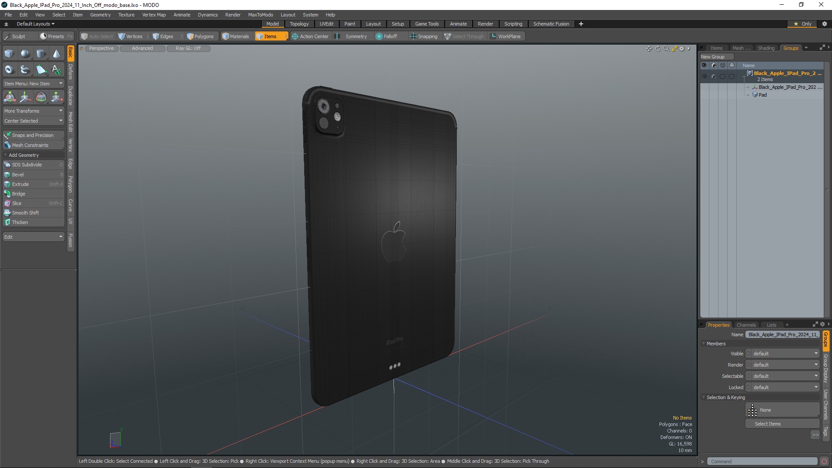
Task: Open the Geometry menu
Action: pos(100,15)
